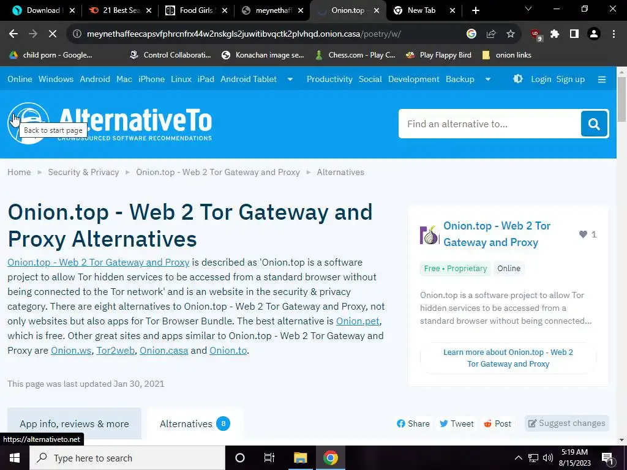Switch to the 21 Best Sea browser tab
Viewport: 627px width, 470px height.
click(x=119, y=10)
